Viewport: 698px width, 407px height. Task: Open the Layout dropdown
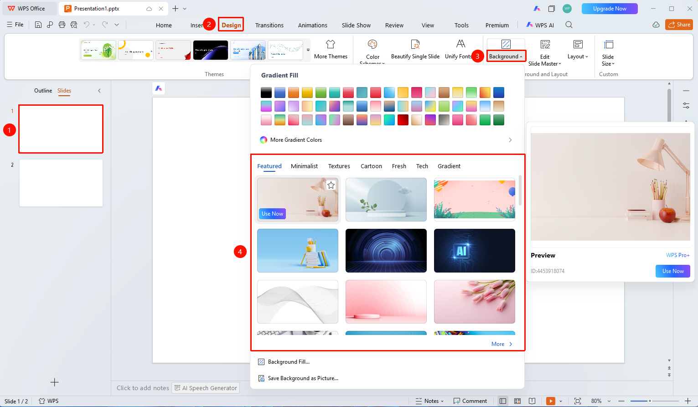click(x=578, y=49)
